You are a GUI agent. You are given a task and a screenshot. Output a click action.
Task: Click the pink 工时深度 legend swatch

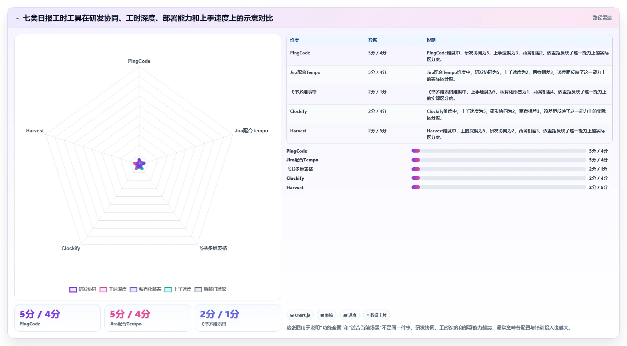(103, 290)
